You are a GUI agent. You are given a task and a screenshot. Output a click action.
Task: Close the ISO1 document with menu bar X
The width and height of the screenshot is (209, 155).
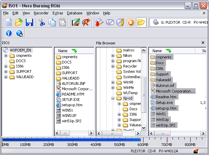coord(204,13)
